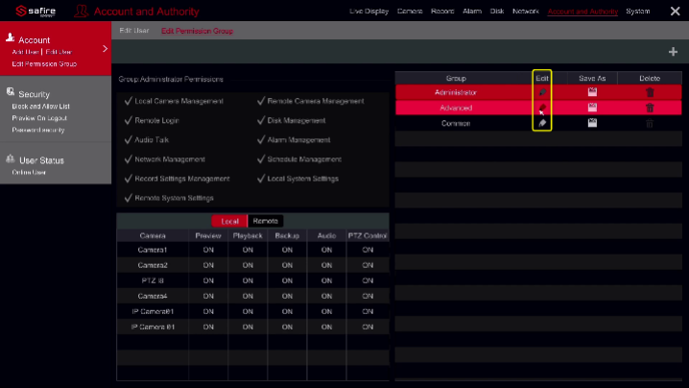Viewport: 689px width, 388px height.
Task: Toggle Local Camera Management permission
Action: (129, 101)
